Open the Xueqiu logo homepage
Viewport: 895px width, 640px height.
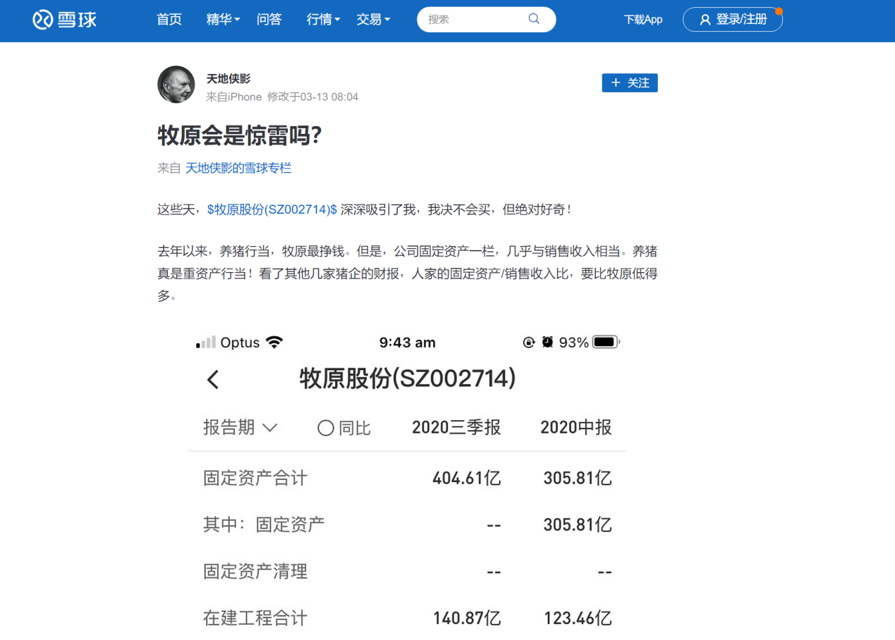[x=65, y=20]
